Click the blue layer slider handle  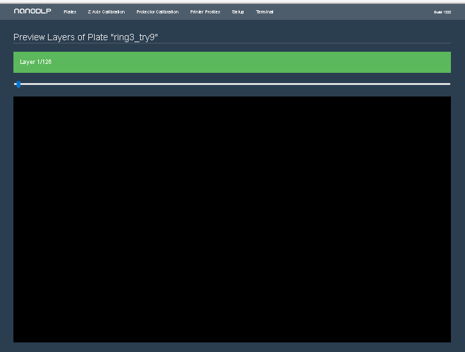click(18, 84)
